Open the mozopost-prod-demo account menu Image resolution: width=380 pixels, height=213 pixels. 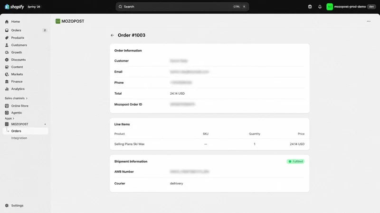coord(351,7)
